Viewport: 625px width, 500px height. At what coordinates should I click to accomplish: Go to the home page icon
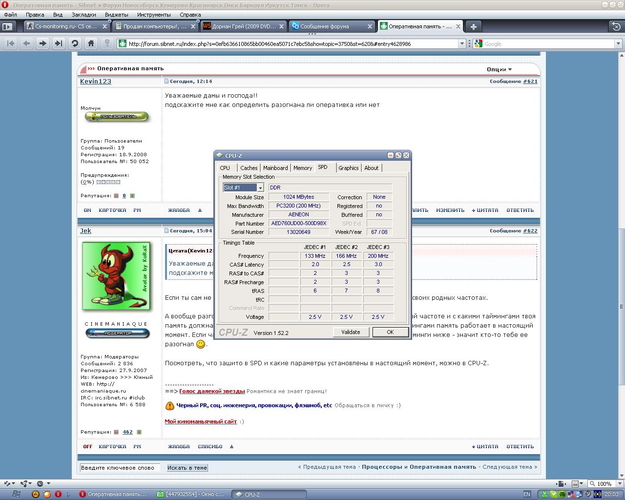[91, 43]
